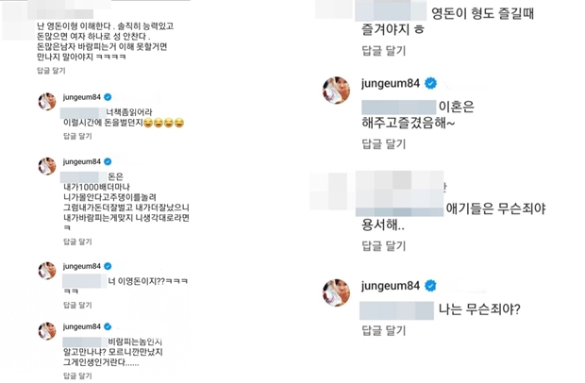
Task: Click verified badge on jungeum84 '돈은' comment
Action: 108,162
